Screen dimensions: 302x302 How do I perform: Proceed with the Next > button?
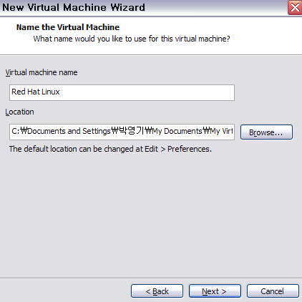(x=215, y=291)
